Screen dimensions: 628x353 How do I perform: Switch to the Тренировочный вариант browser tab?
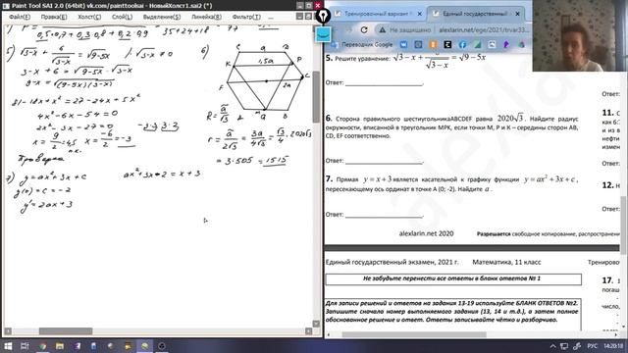(x=379, y=14)
